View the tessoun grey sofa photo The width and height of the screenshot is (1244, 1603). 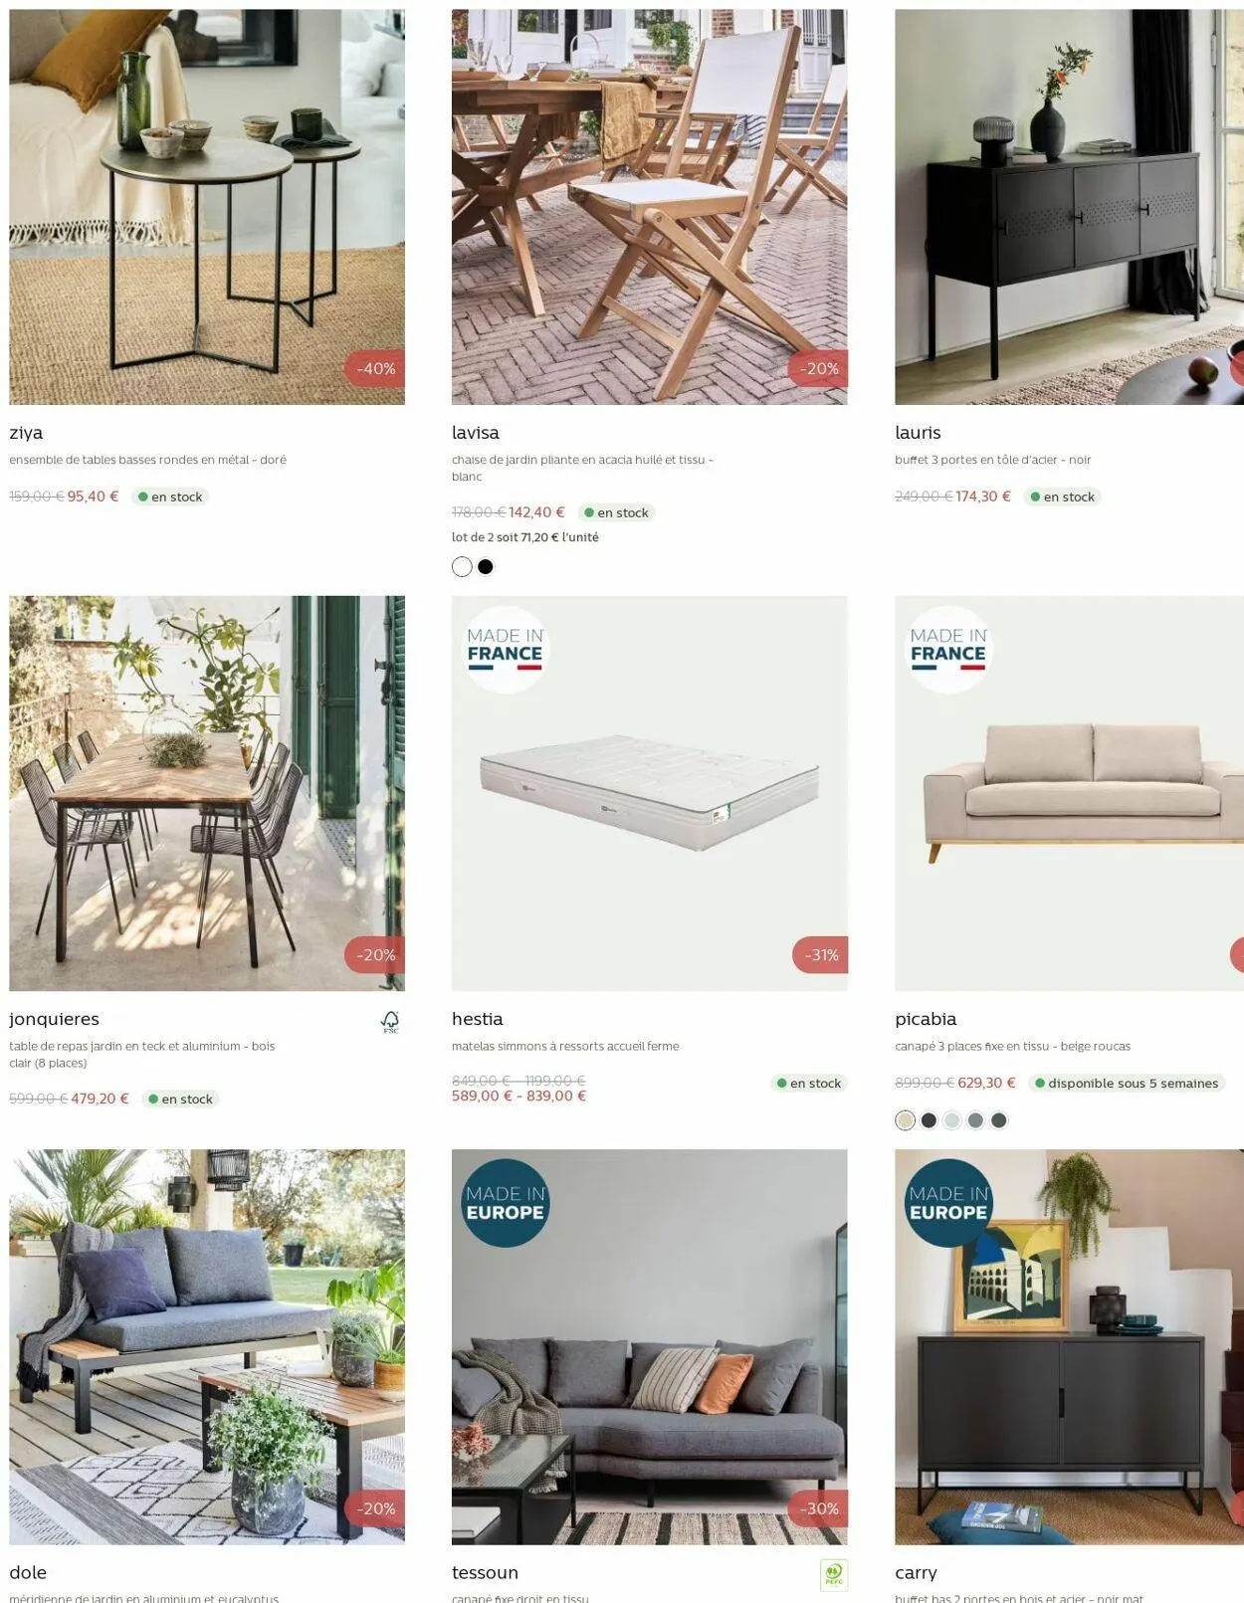(x=650, y=1347)
